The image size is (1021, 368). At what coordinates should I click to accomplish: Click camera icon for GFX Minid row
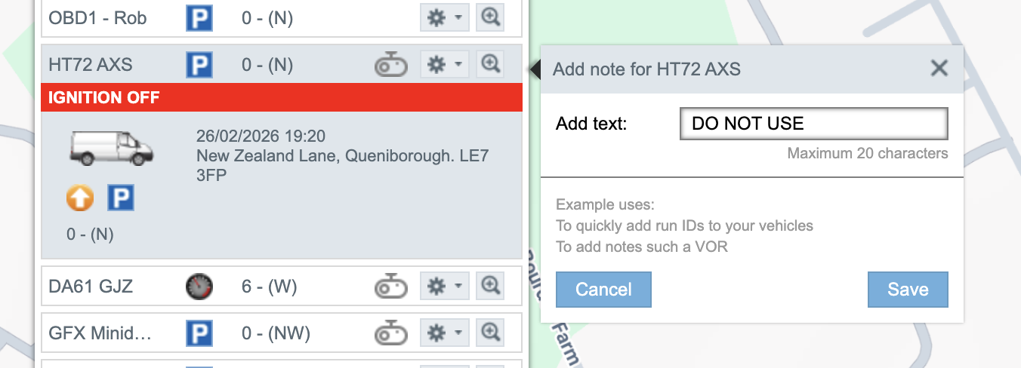(390, 333)
